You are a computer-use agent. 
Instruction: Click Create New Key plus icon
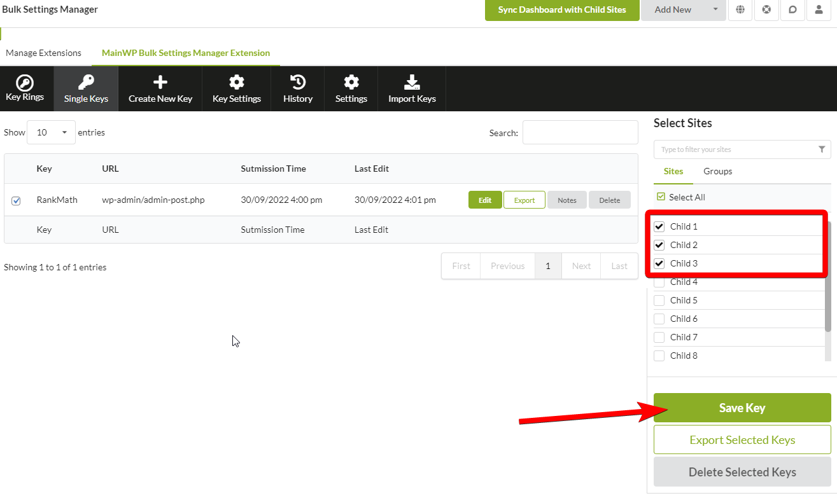point(160,81)
